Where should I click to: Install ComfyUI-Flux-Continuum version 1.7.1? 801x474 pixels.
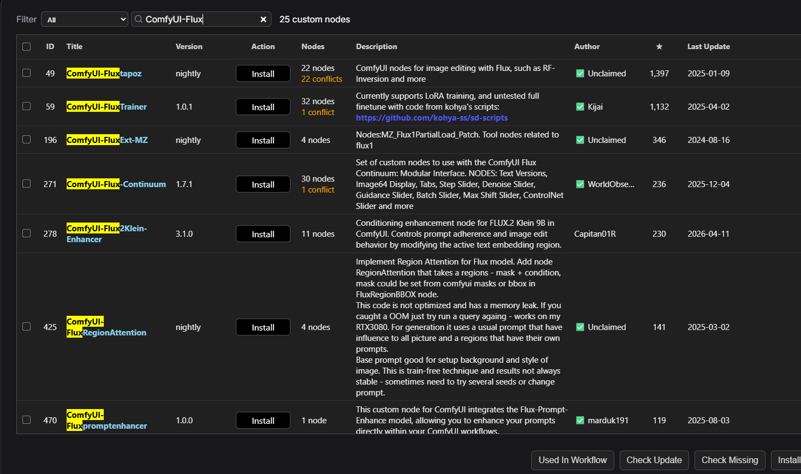pos(263,184)
